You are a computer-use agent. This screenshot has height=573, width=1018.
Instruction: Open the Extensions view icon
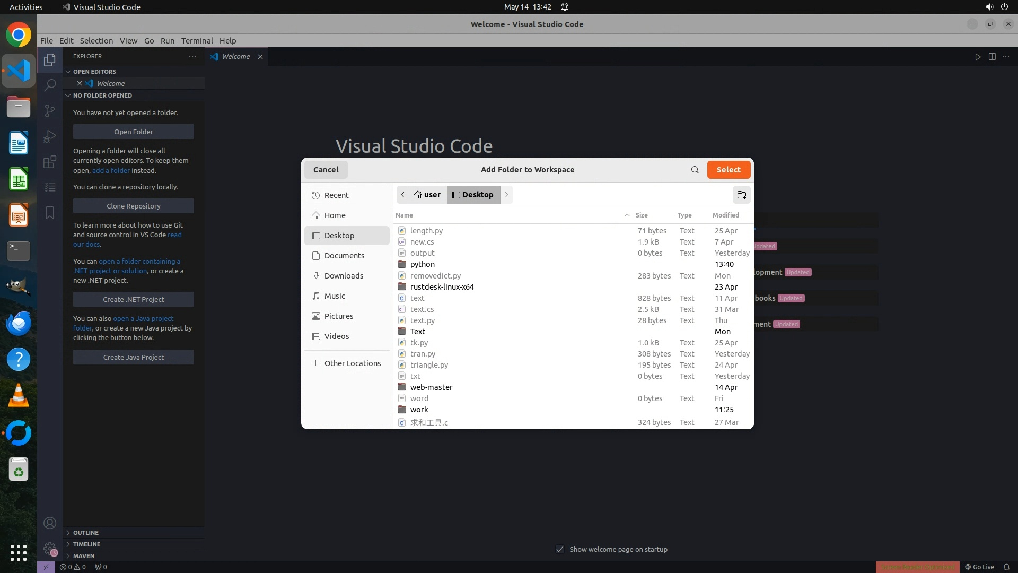click(x=50, y=162)
